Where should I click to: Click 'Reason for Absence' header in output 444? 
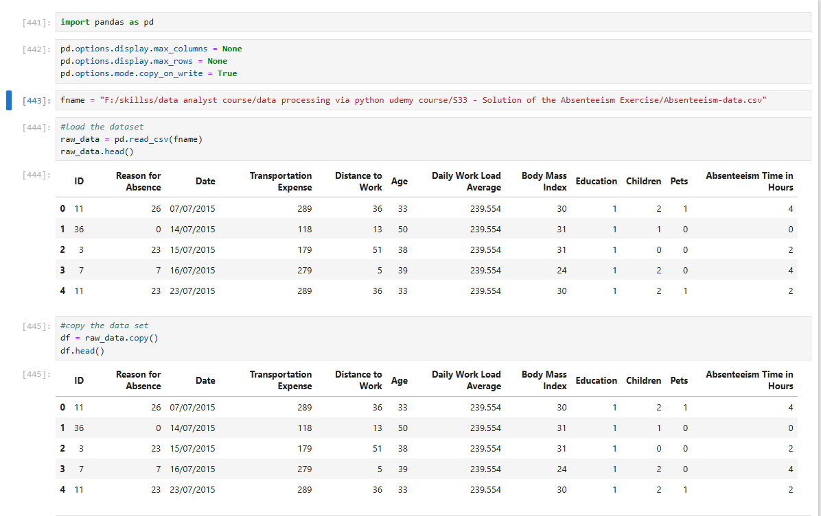click(x=138, y=182)
